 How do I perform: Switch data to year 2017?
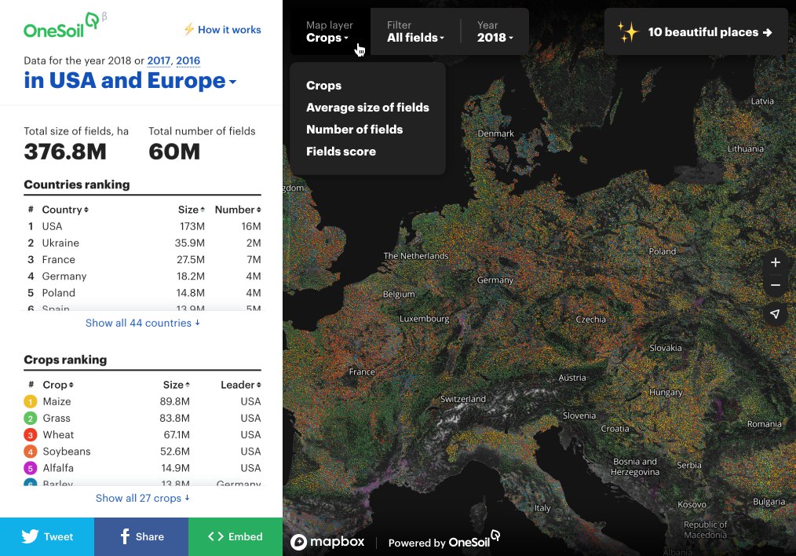159,61
